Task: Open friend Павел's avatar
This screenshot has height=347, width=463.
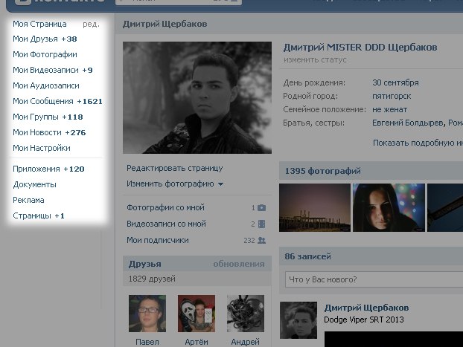Action: click(x=147, y=314)
